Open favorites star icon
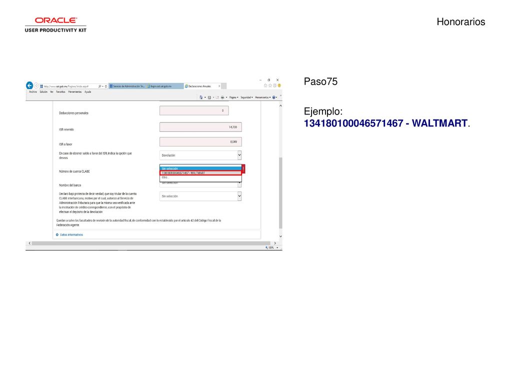Viewport: 512px width, 384px height. click(270, 85)
